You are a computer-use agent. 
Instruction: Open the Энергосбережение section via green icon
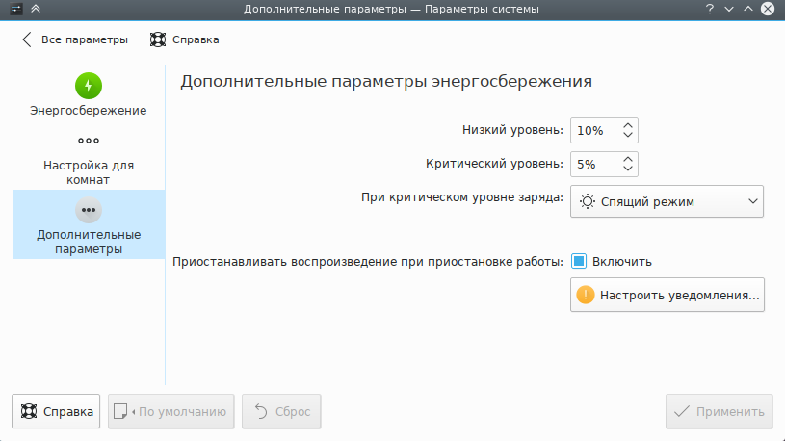(89, 86)
